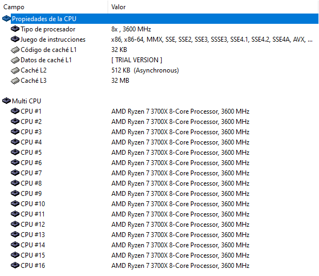Viewport: 319px width, 276px height.
Task: Click the CPU #8 chip icon
Action: pos(15,183)
